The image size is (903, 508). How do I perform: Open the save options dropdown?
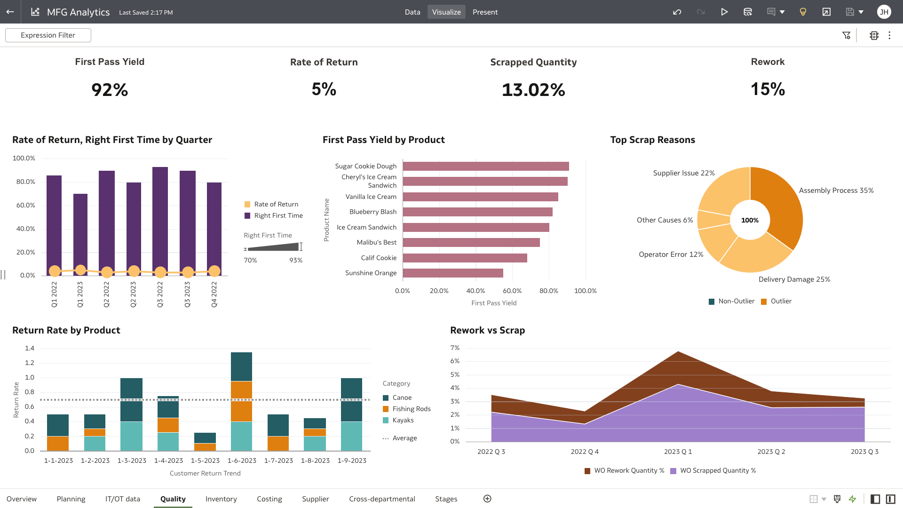click(860, 12)
